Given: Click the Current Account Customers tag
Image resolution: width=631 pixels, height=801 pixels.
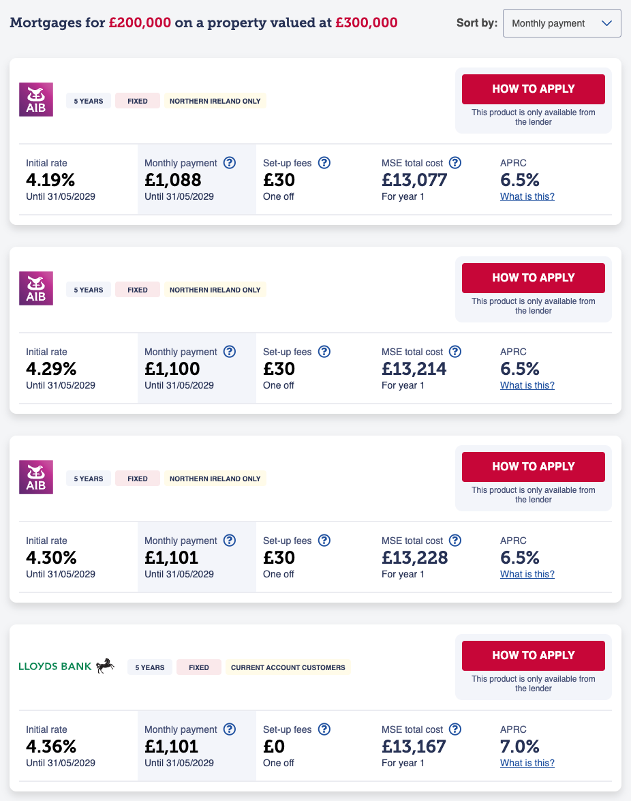Looking at the screenshot, I should pos(288,667).
